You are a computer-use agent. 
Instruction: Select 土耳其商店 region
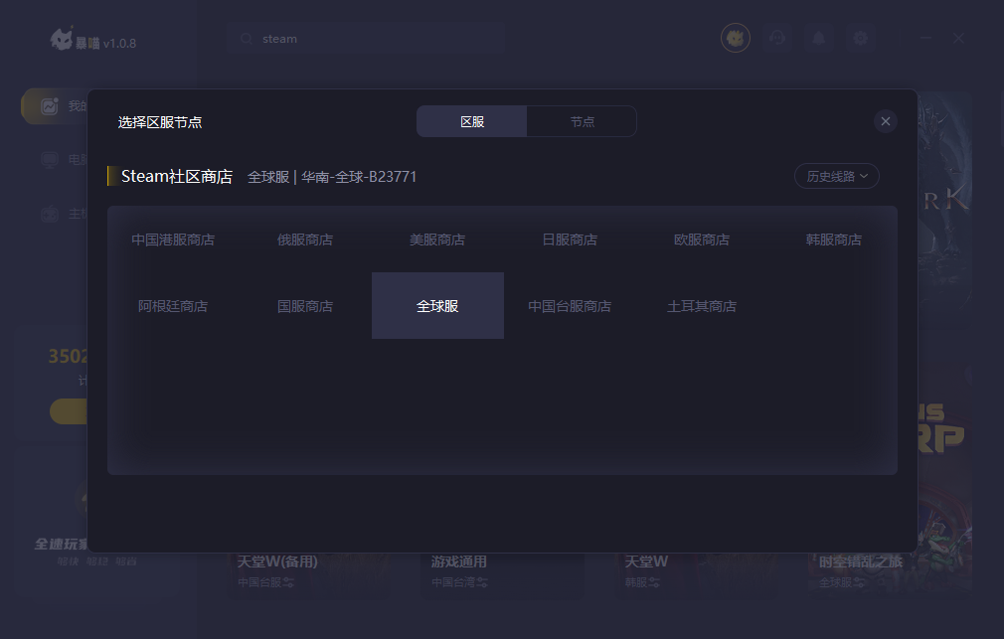pos(701,306)
